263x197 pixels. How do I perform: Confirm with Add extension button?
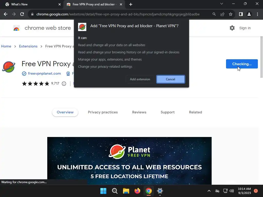(140, 79)
